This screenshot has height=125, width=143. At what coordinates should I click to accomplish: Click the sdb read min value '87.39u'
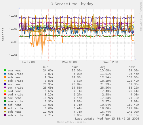[77, 77]
